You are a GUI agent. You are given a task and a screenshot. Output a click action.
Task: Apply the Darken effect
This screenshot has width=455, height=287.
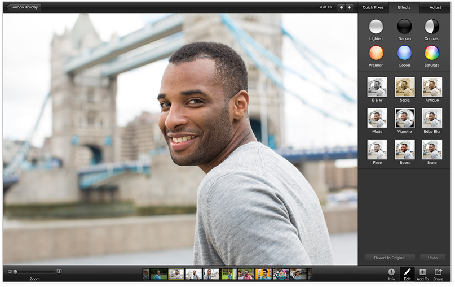click(404, 27)
